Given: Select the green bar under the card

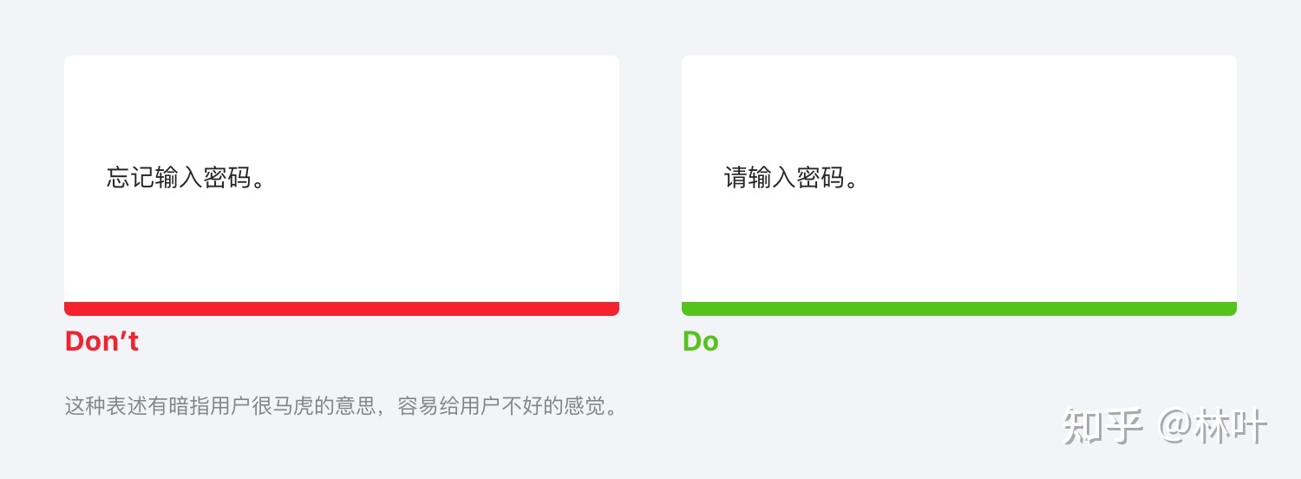Looking at the screenshot, I should tap(959, 309).
